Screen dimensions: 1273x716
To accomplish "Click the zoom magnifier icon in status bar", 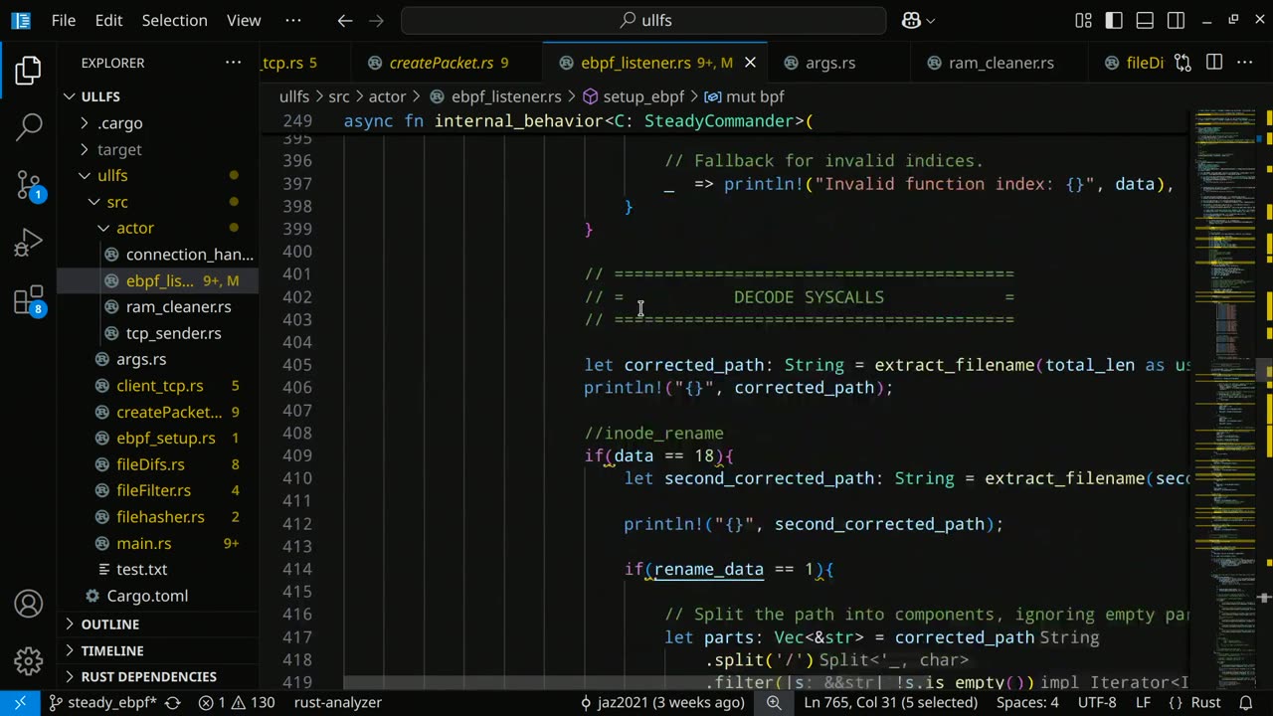I will point(774,702).
